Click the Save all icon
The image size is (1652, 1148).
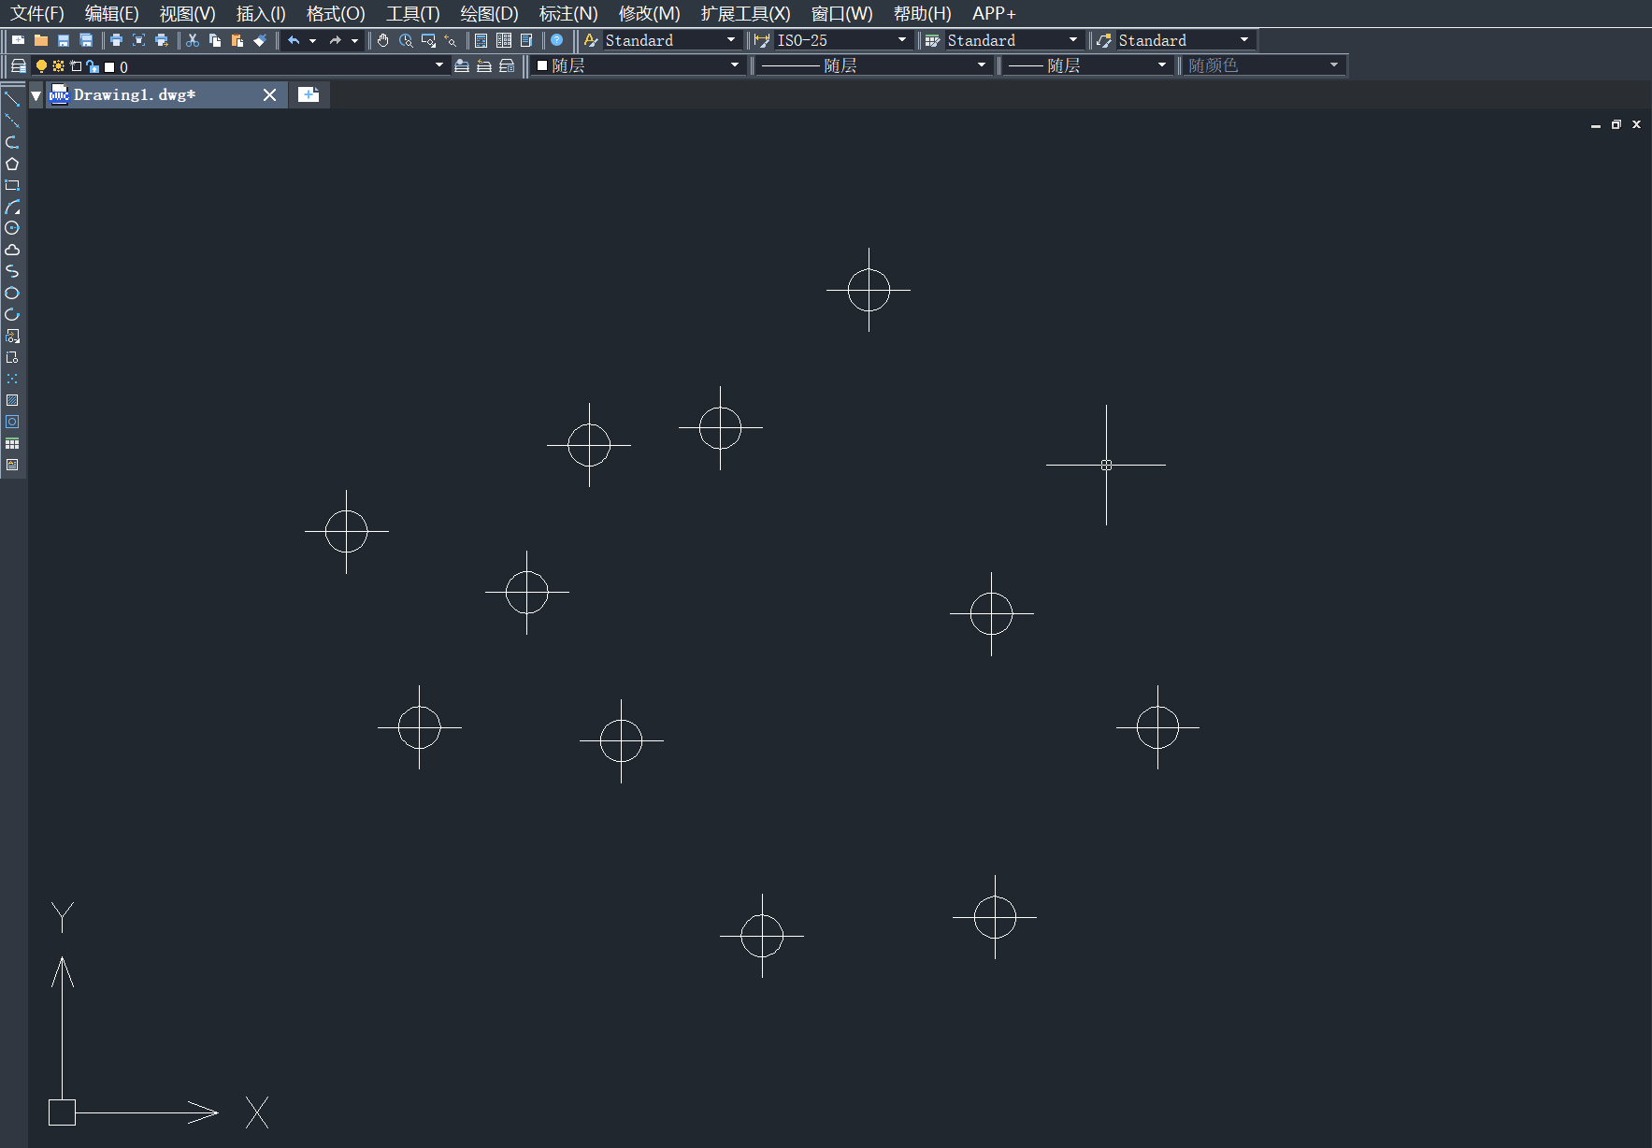[86, 40]
